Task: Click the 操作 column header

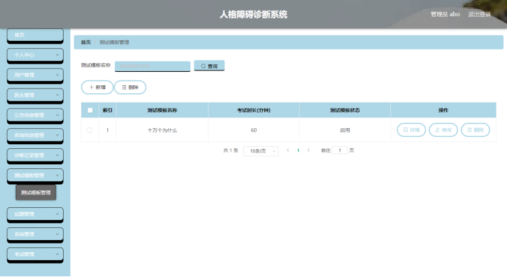Action: tap(443, 110)
